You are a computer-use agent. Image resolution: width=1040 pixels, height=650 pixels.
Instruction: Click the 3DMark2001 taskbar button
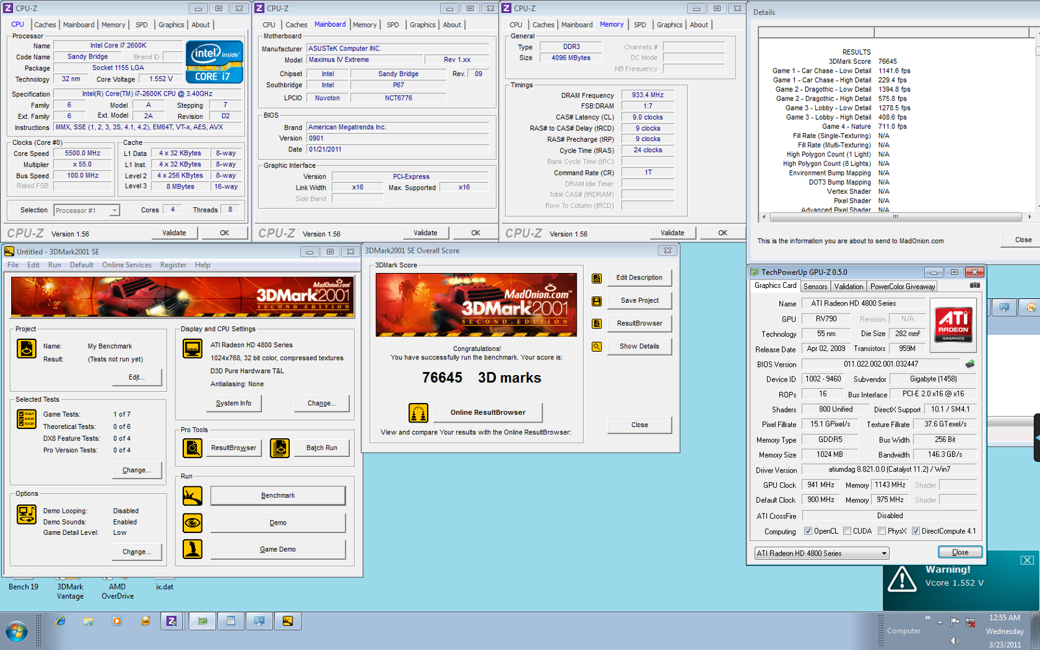(288, 621)
